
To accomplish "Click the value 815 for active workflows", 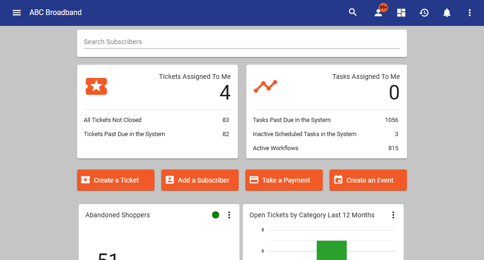I will point(393,148).
